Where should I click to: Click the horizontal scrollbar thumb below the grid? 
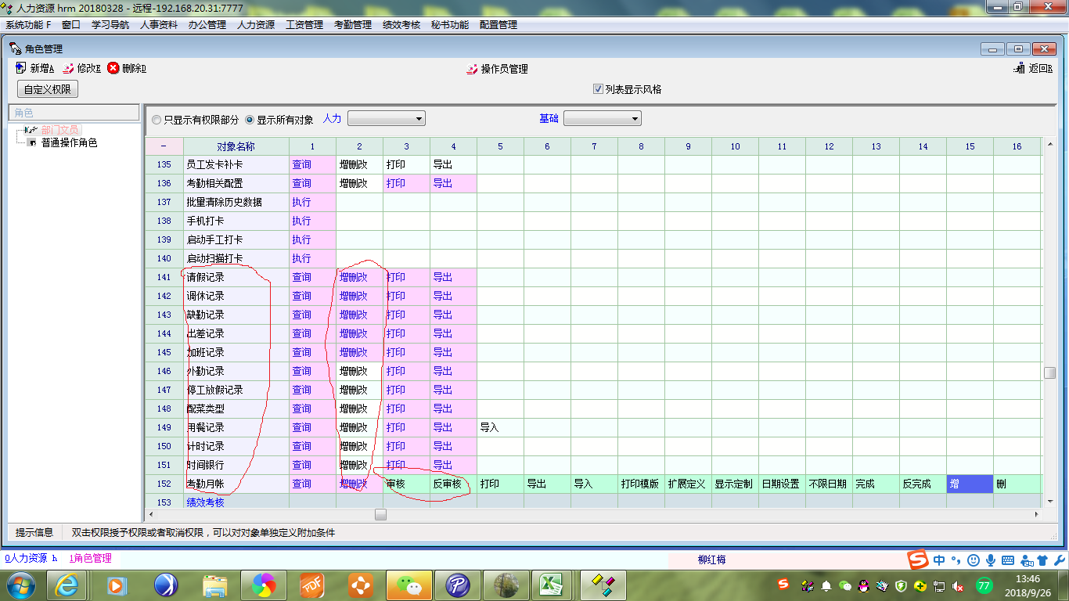380,514
